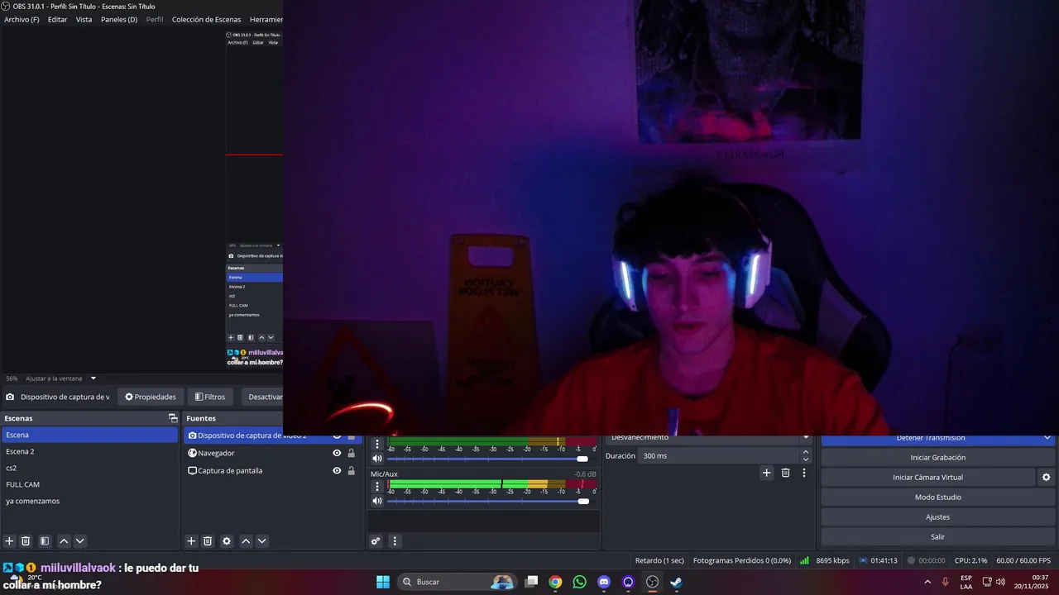Image resolution: width=1059 pixels, height=595 pixels.
Task: Click Iniciar Cámara Virtual button
Action: [927, 477]
